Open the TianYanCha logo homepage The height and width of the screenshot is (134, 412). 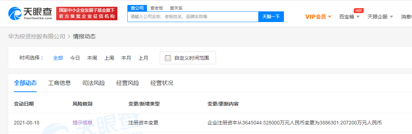pyautogui.click(x=30, y=13)
